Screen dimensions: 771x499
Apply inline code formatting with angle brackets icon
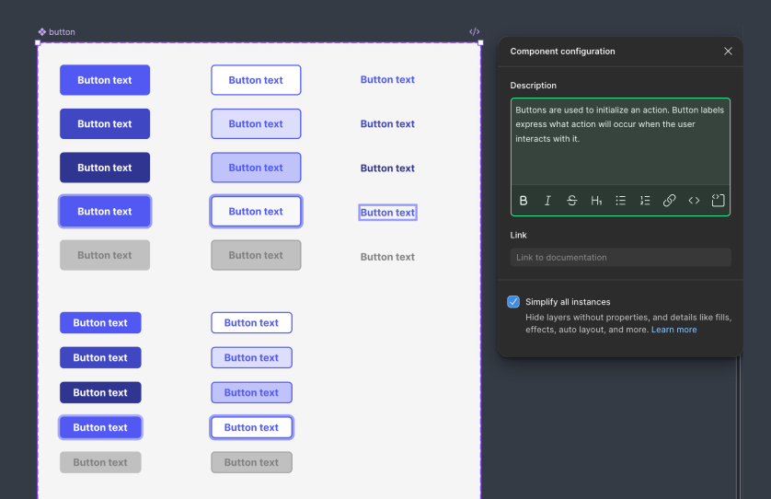coord(694,201)
